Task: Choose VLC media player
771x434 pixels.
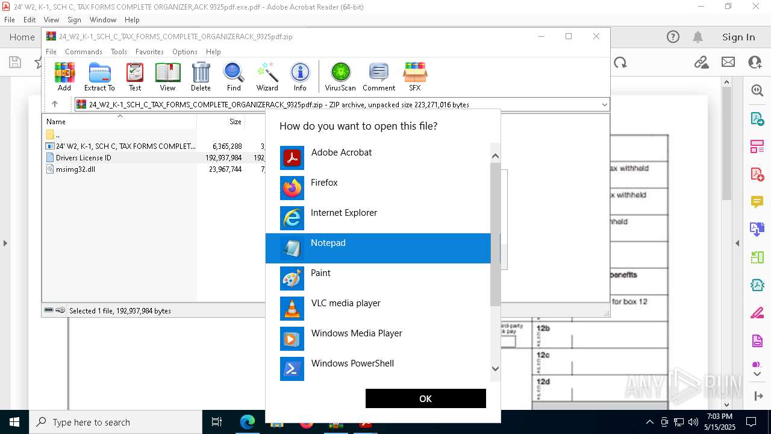Action: (x=379, y=309)
